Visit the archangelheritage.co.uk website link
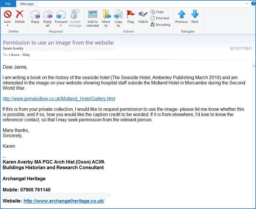The image size is (256, 209). tap(64, 201)
